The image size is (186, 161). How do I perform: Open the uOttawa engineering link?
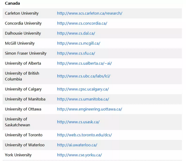click(90, 109)
